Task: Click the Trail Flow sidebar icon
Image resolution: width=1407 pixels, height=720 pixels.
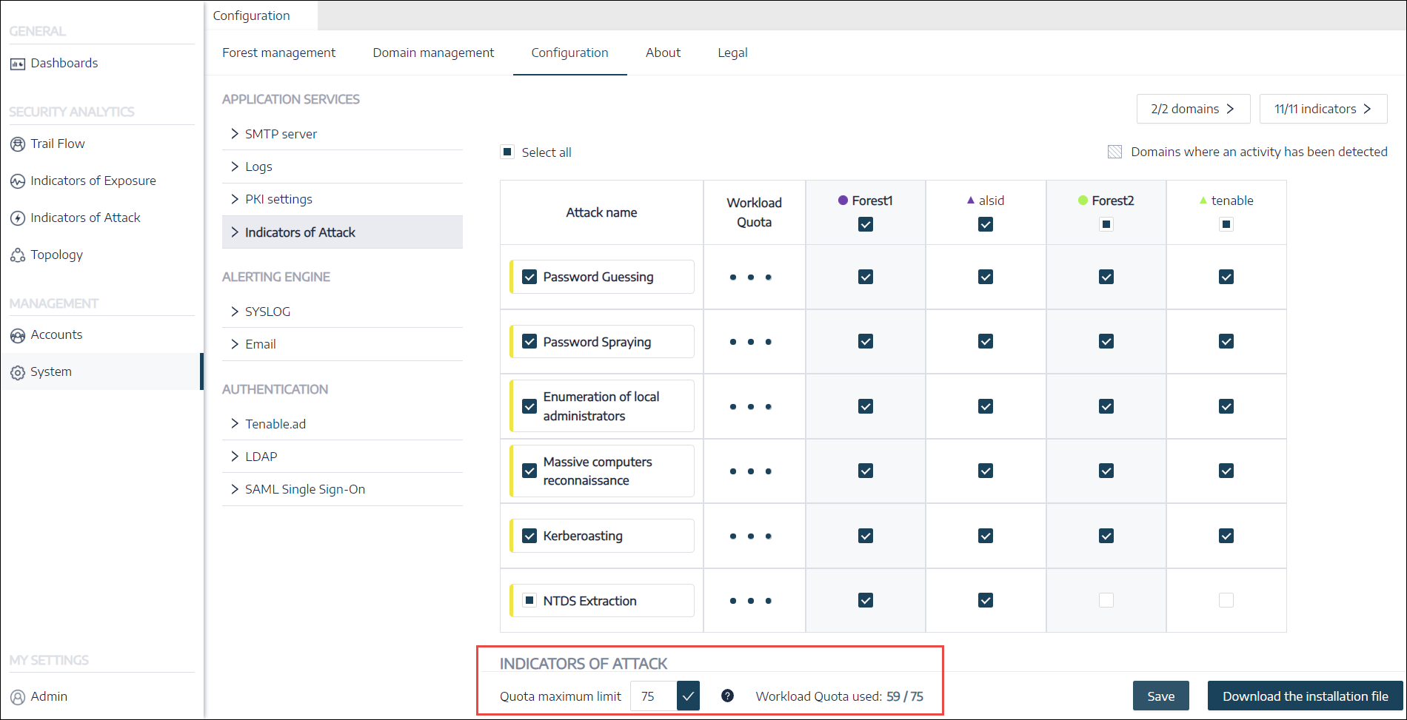Action: pyautogui.click(x=18, y=144)
